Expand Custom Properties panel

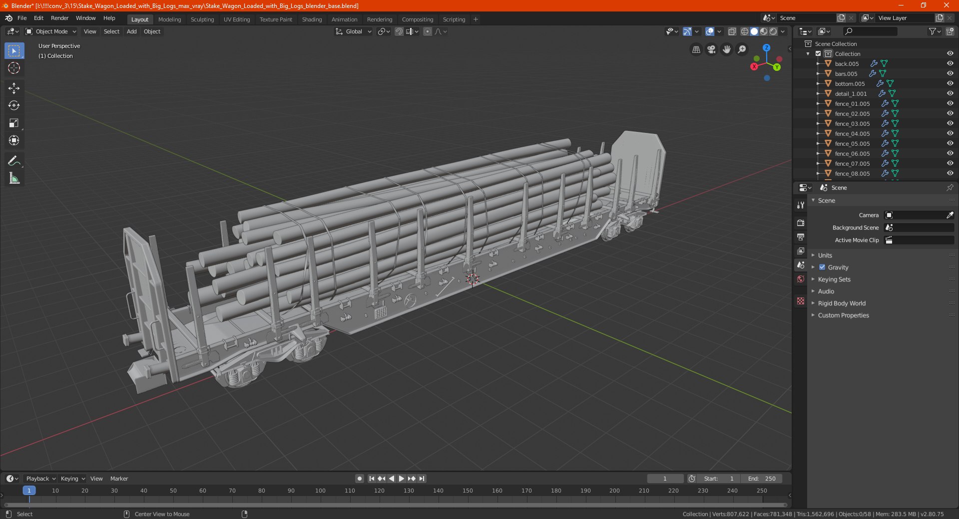[843, 315]
